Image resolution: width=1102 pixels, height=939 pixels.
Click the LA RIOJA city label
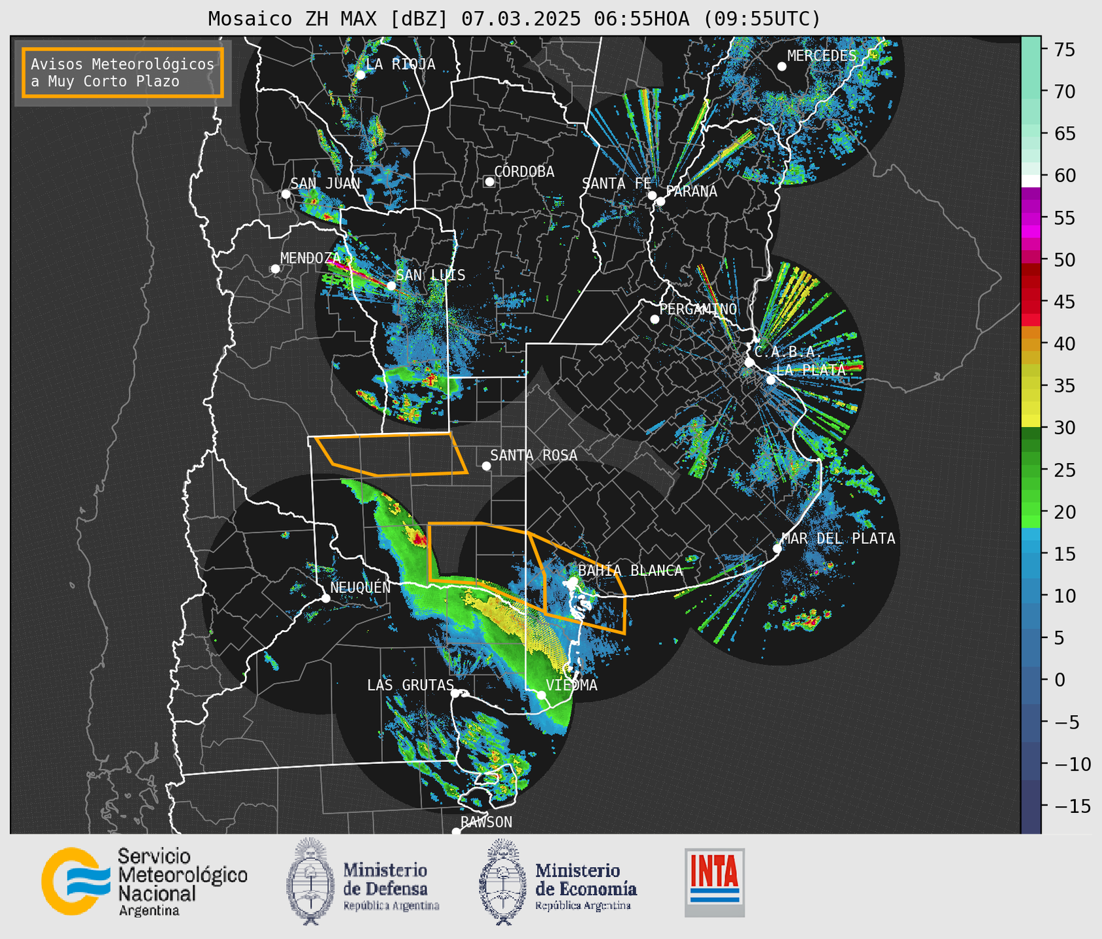[x=400, y=64]
